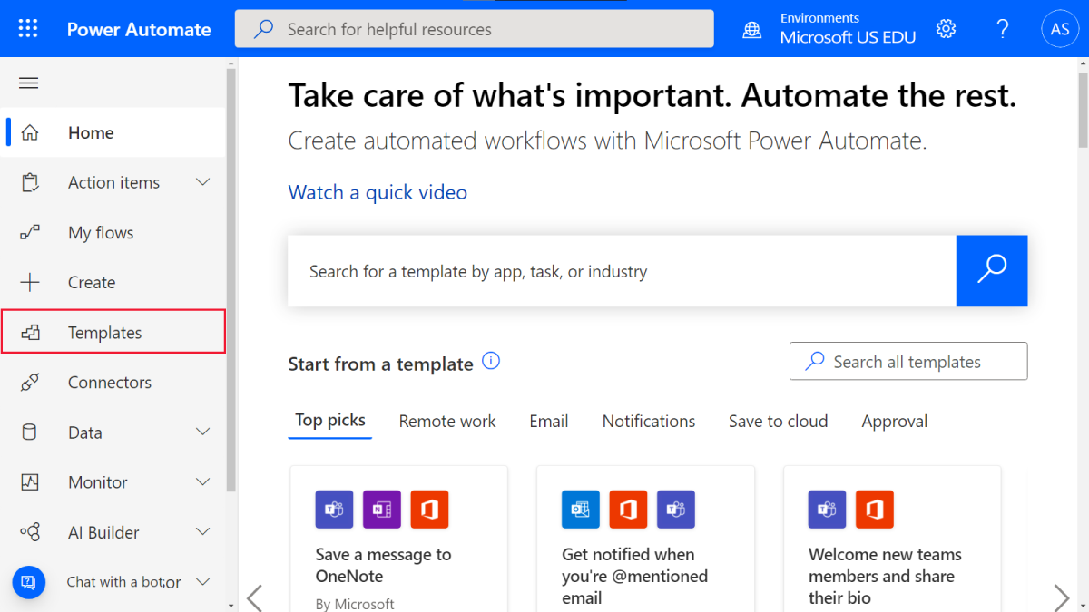Switch to the Email tab

[x=549, y=422]
